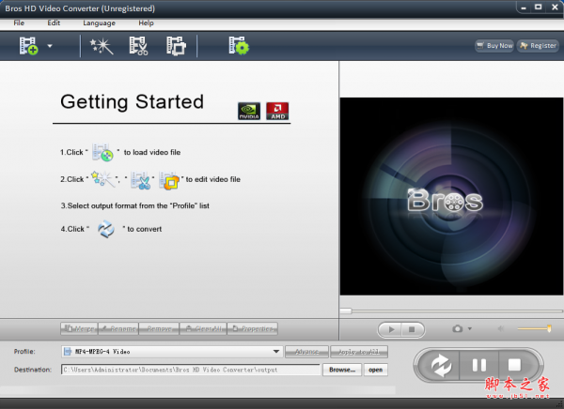The width and height of the screenshot is (564, 409).
Task: Click the Buy Now button
Action: coord(494,46)
